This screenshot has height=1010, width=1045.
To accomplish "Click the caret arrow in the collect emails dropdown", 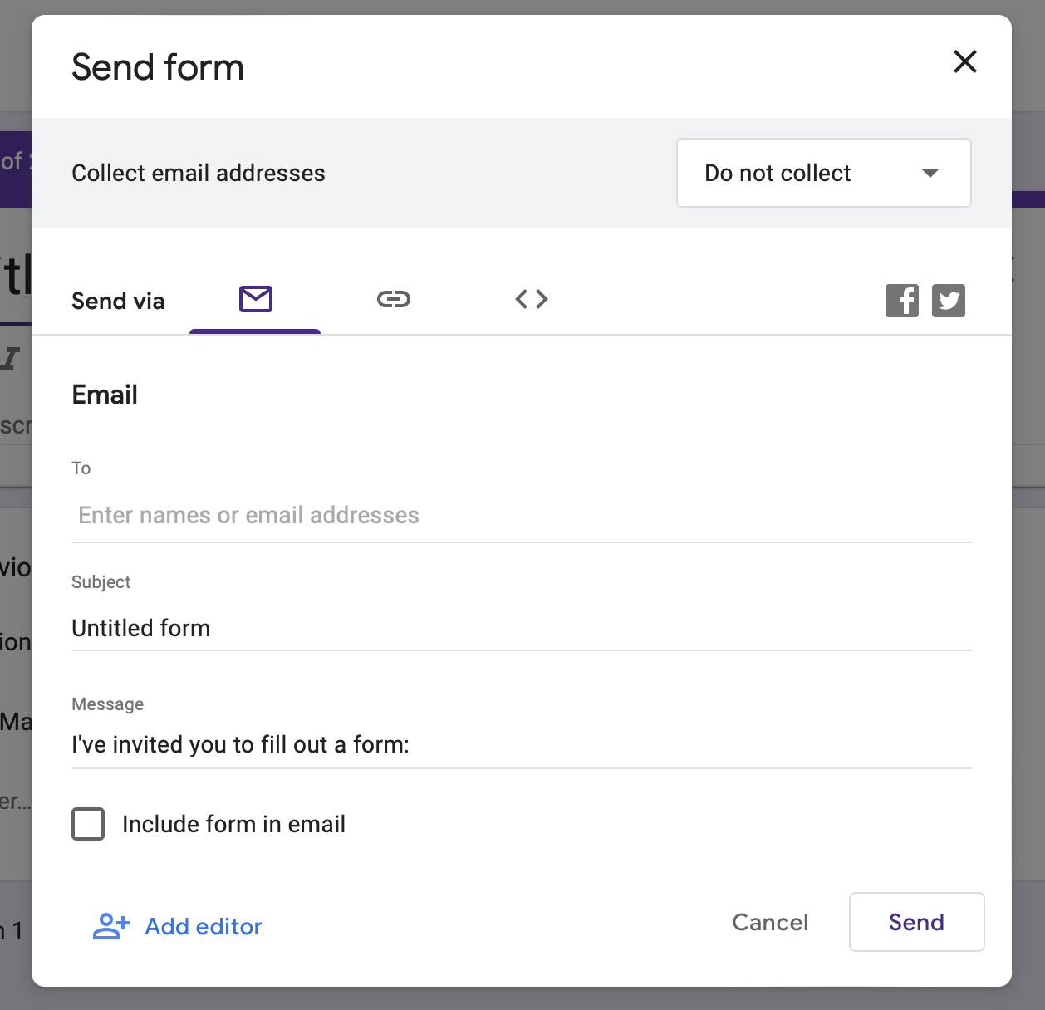I will click(930, 173).
